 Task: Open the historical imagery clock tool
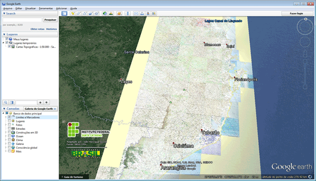tap(105, 13)
